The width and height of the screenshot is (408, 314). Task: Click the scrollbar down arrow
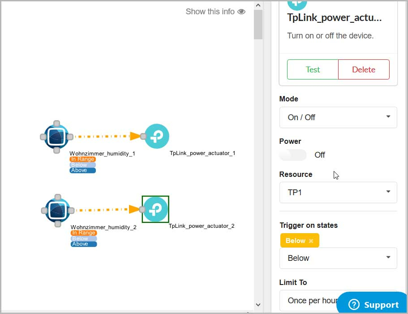258,305
